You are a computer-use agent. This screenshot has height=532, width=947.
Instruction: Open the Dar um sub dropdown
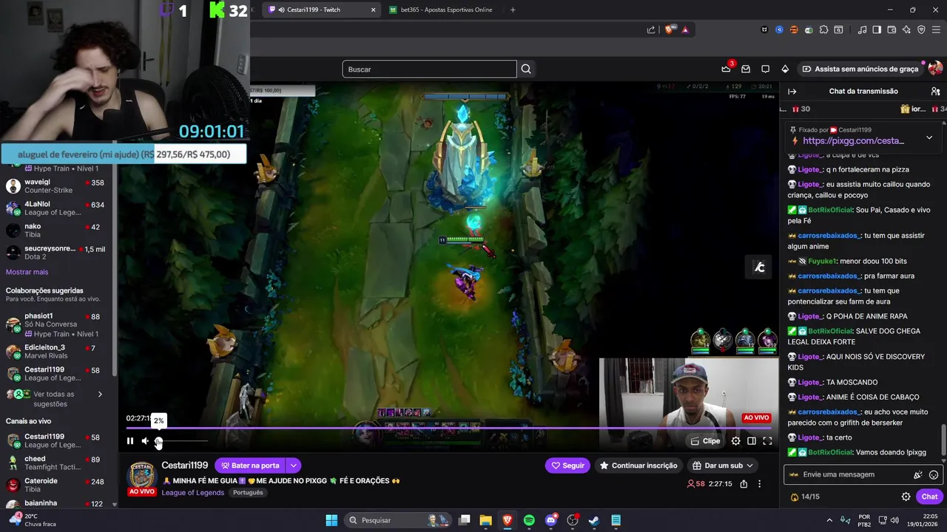(723, 465)
